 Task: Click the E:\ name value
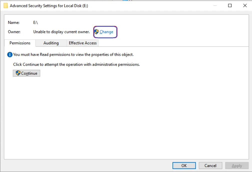(x=36, y=22)
